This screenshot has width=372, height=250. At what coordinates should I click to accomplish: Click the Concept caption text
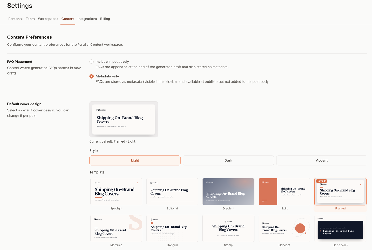(x=284, y=245)
